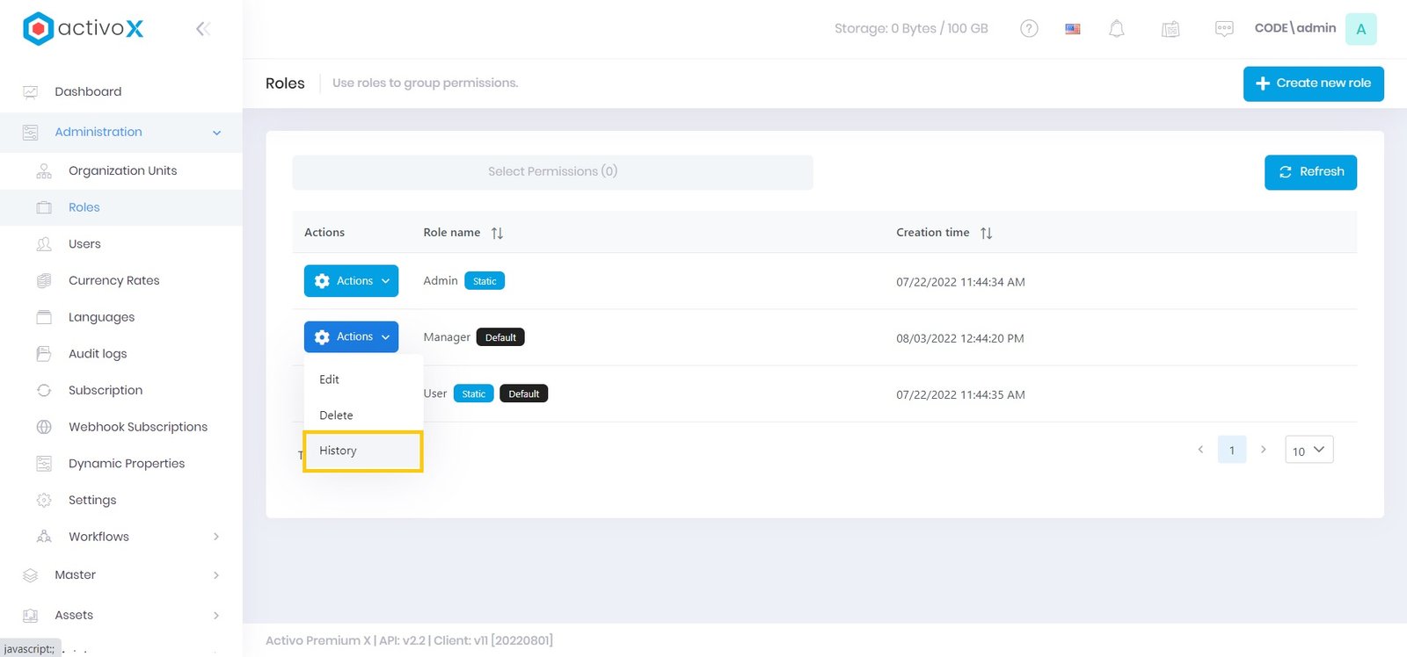Collapse the sidebar with double-chevron icon
The image size is (1407, 657).
202,29
